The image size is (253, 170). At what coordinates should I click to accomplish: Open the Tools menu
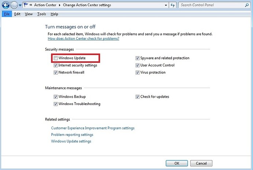tap(41, 14)
